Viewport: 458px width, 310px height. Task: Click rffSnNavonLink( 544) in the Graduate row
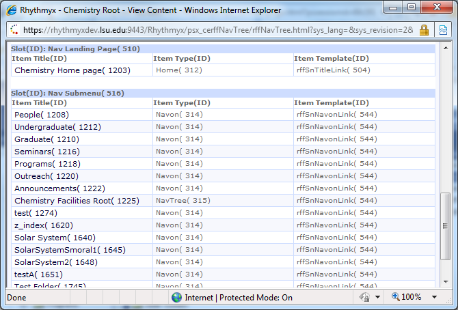[x=337, y=139]
